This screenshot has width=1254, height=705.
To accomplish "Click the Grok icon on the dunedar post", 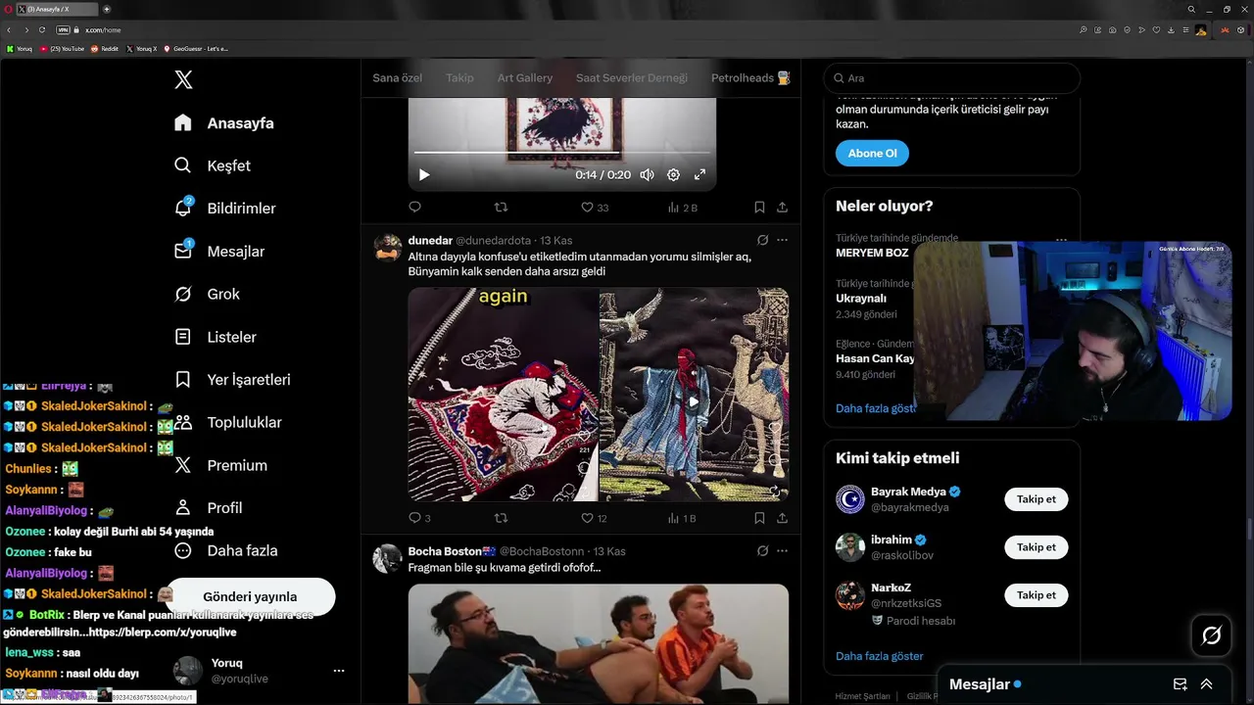I will click(762, 240).
